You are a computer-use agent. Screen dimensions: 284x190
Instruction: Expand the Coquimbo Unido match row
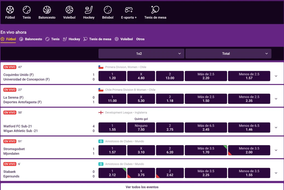click(276, 76)
